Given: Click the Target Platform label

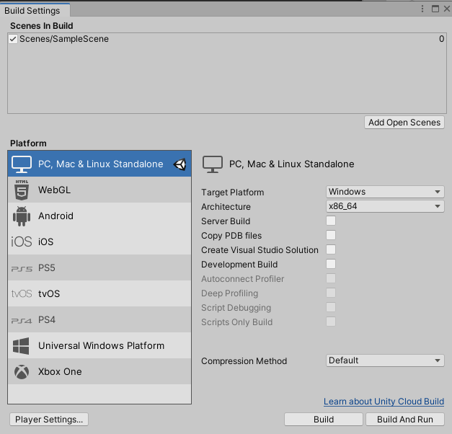Looking at the screenshot, I should (x=233, y=192).
